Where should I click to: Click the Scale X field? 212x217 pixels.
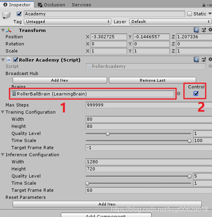pyautogui.click(x=109, y=51)
